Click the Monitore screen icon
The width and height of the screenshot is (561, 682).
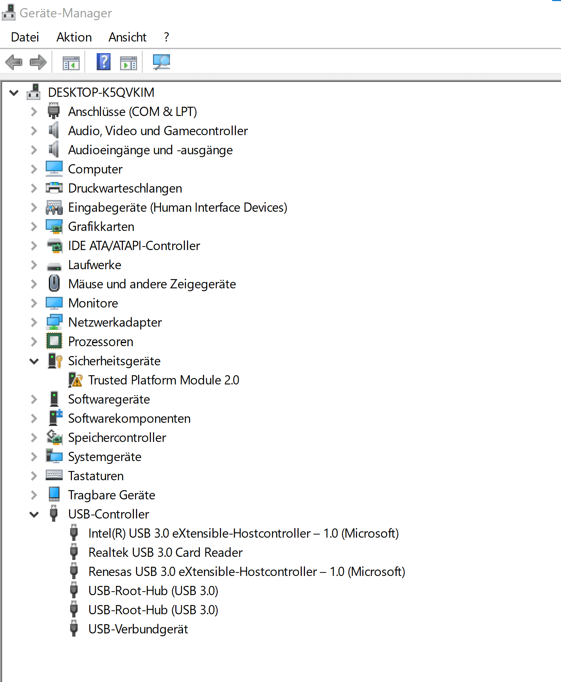pyautogui.click(x=54, y=303)
